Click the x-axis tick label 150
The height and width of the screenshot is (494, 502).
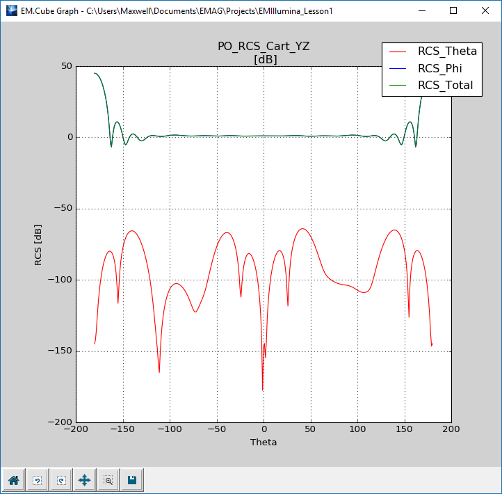coord(405,429)
